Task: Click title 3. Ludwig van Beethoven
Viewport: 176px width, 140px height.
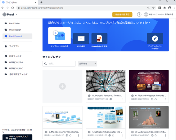Action: point(151,132)
